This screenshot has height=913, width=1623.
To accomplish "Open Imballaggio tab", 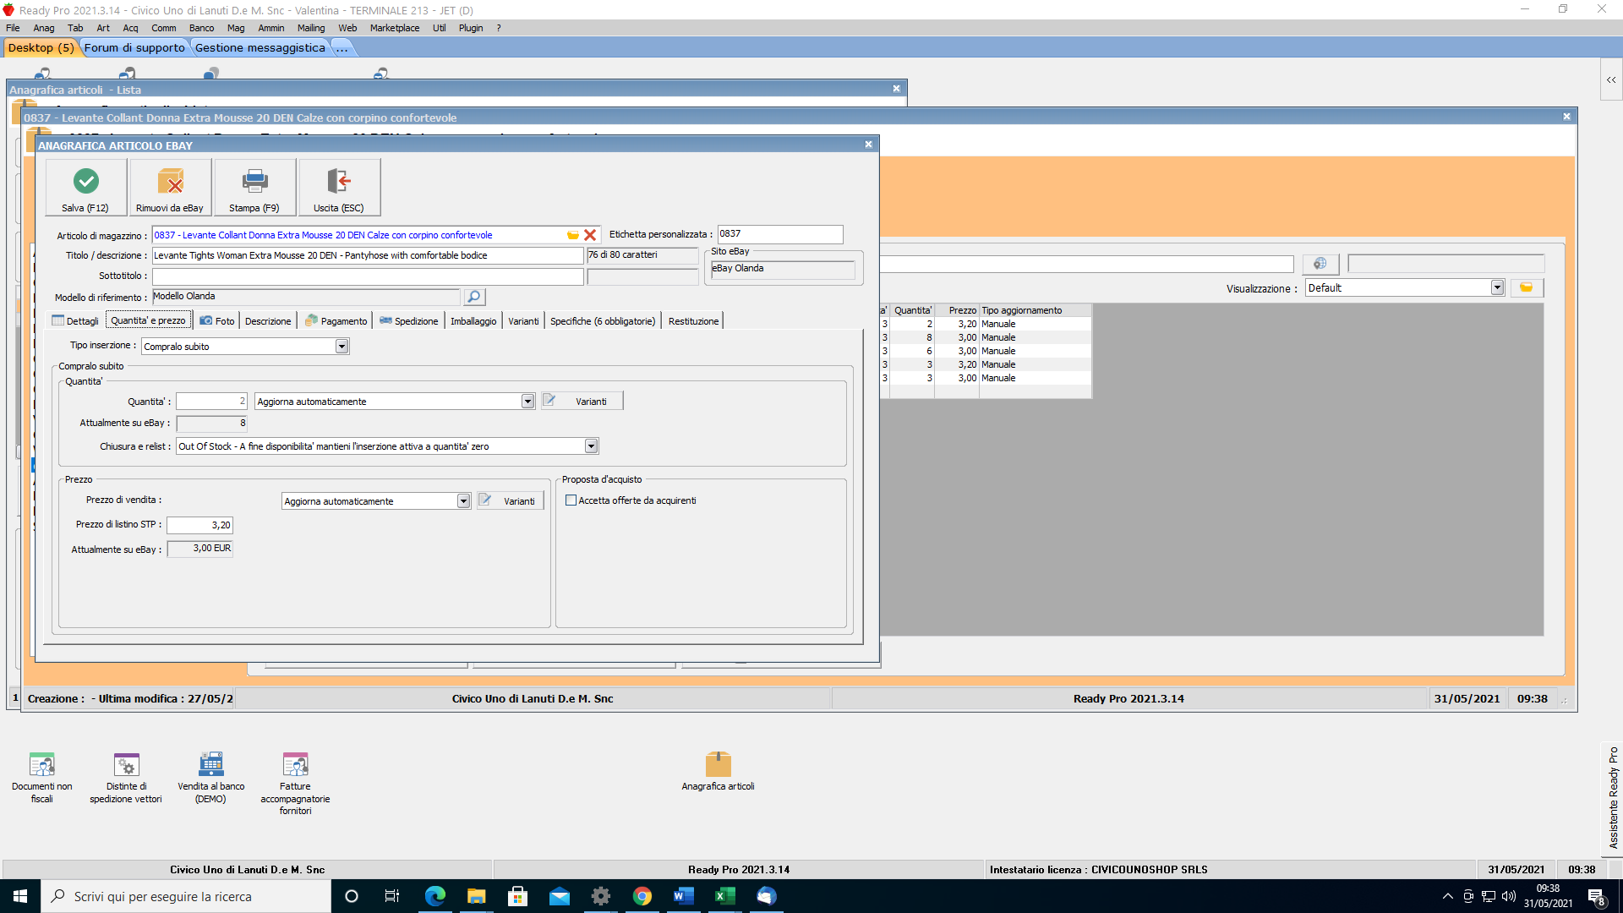I will tap(473, 321).
